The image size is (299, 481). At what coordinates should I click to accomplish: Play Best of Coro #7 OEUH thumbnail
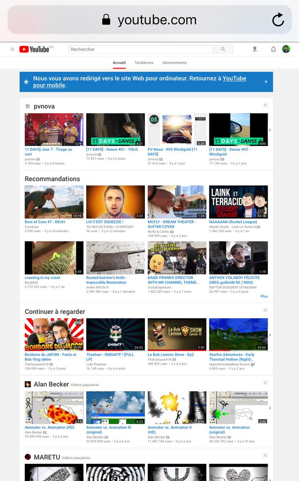pos(54,202)
